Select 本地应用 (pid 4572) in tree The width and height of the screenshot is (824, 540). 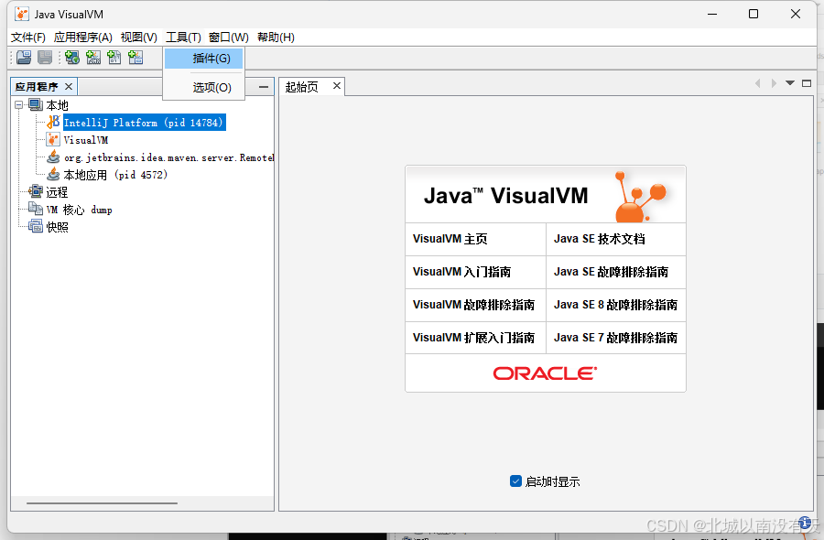115,175
